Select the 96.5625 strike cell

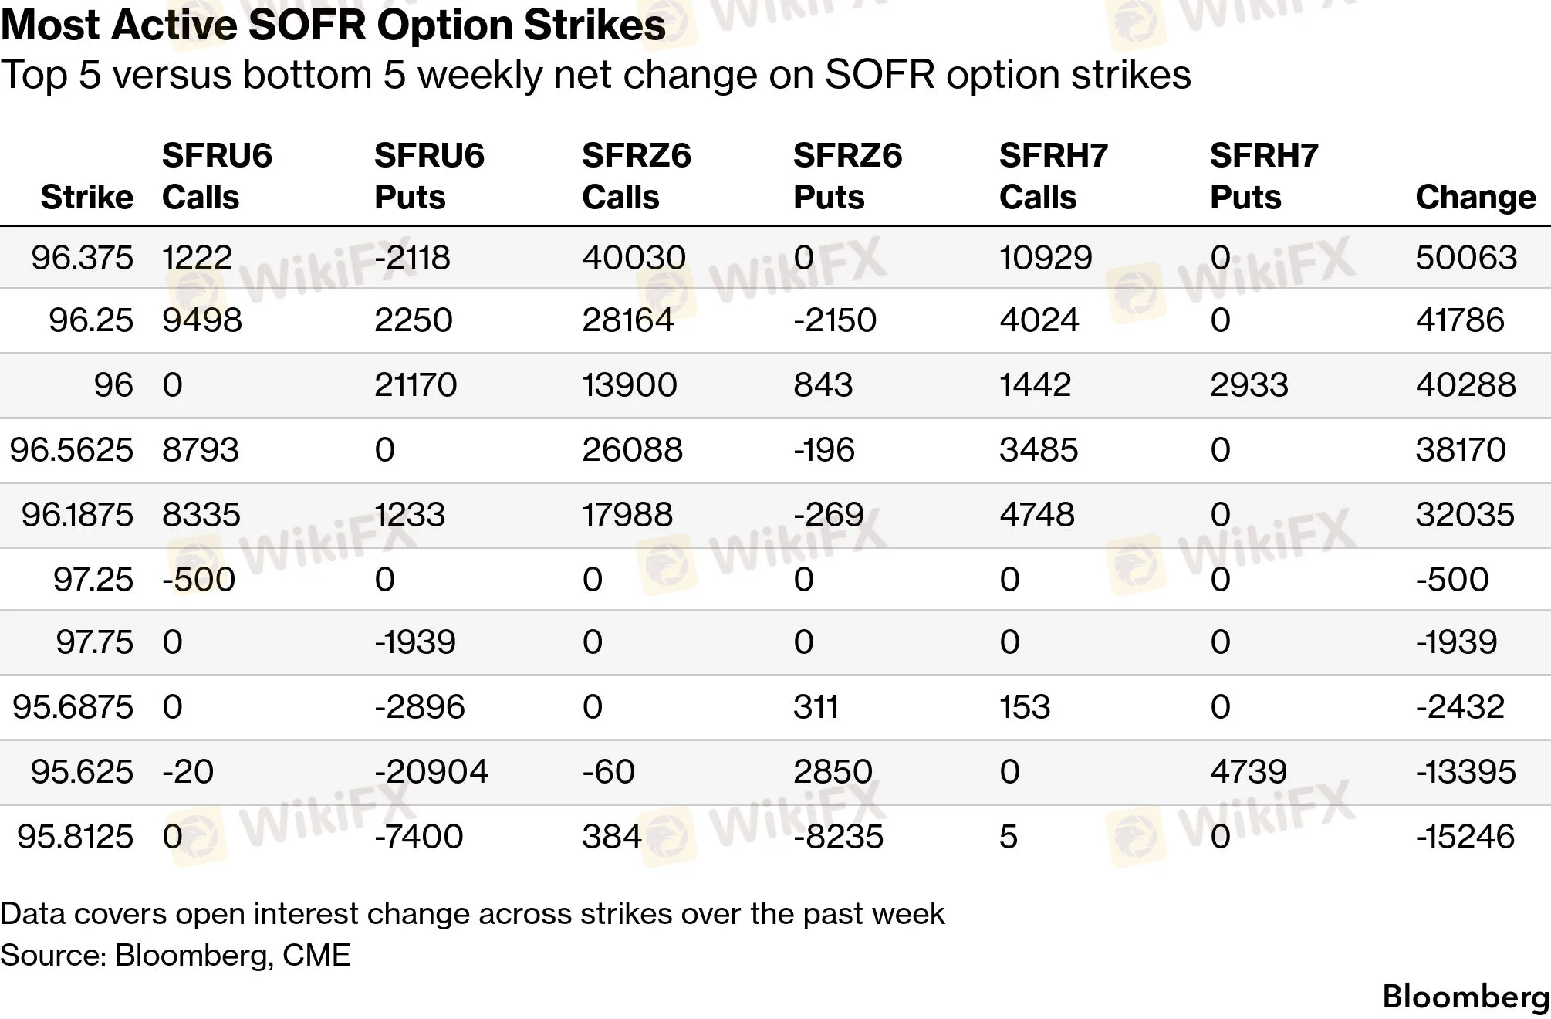click(x=71, y=449)
